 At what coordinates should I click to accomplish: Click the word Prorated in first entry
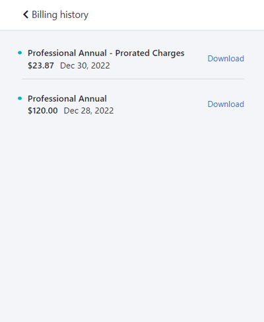click(133, 53)
